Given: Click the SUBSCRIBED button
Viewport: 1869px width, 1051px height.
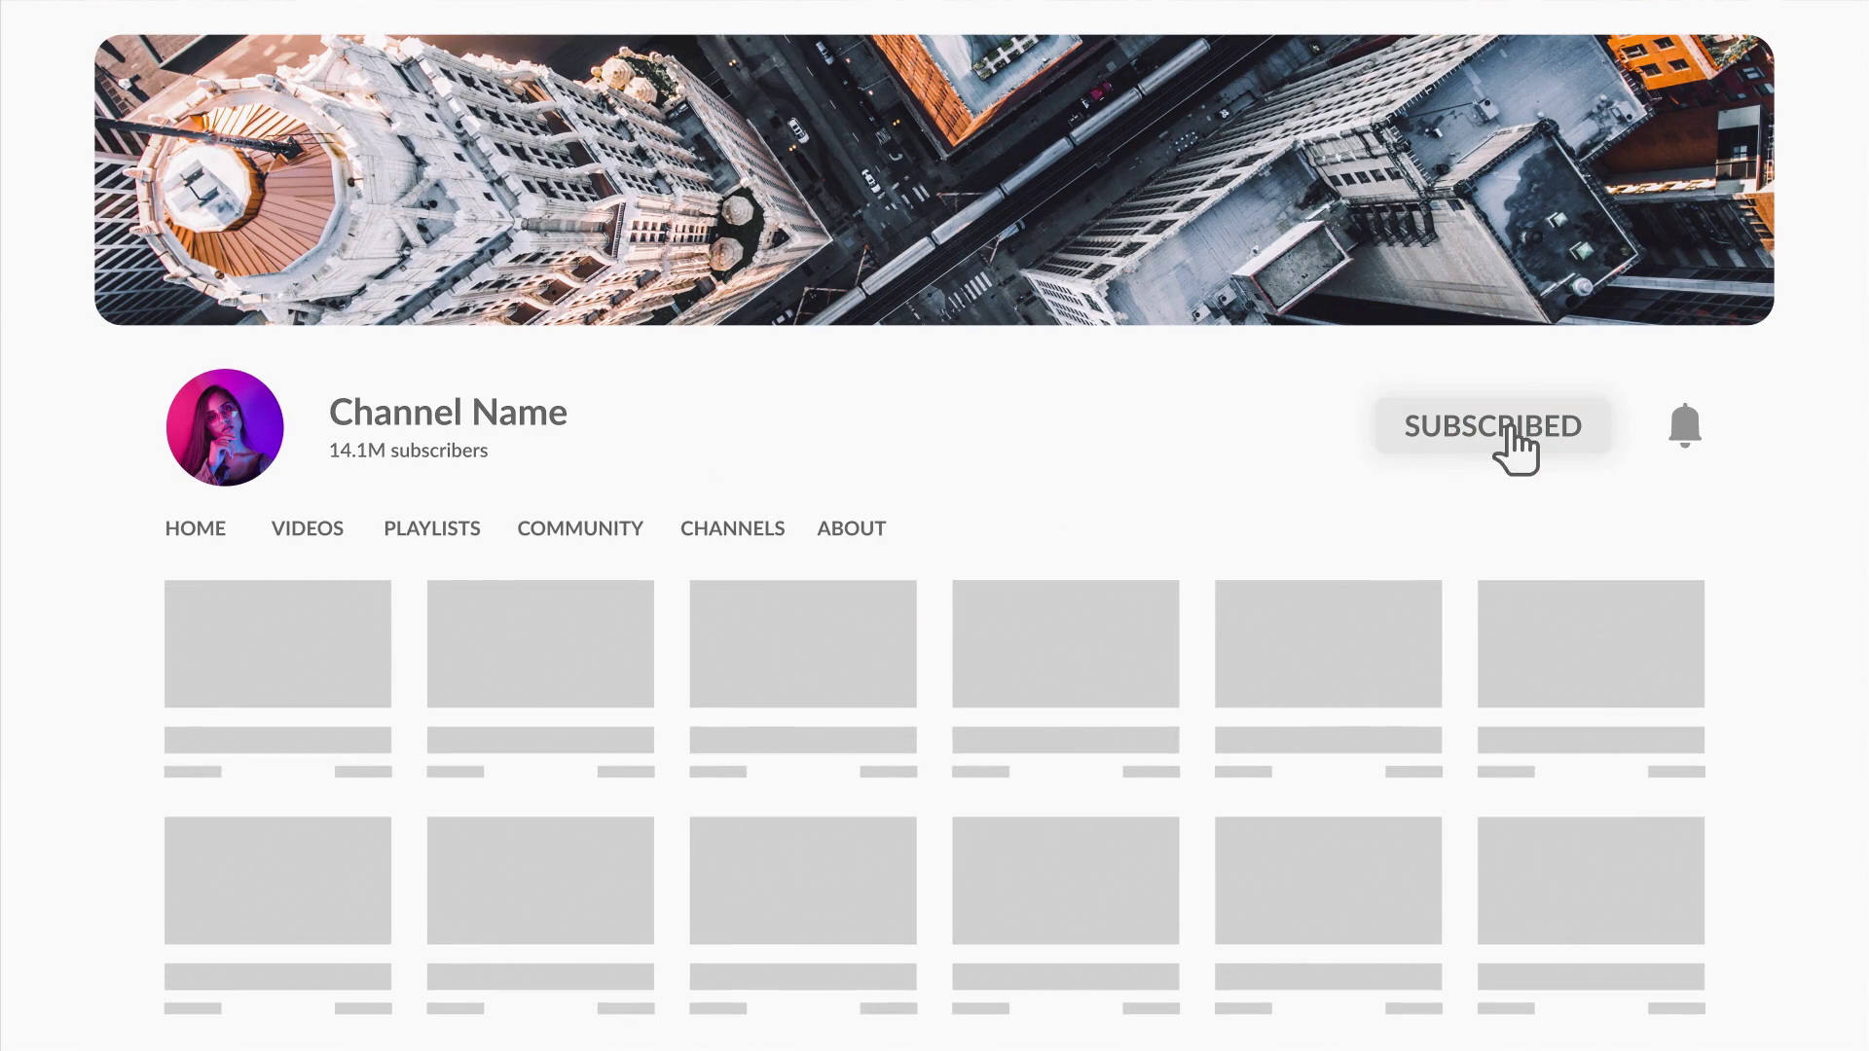Looking at the screenshot, I should click(1492, 425).
